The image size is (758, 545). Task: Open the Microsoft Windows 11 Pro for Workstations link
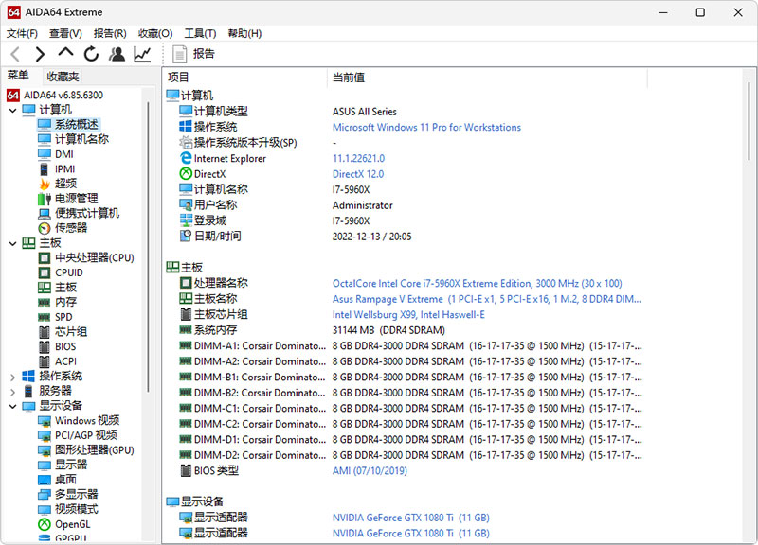[426, 128]
